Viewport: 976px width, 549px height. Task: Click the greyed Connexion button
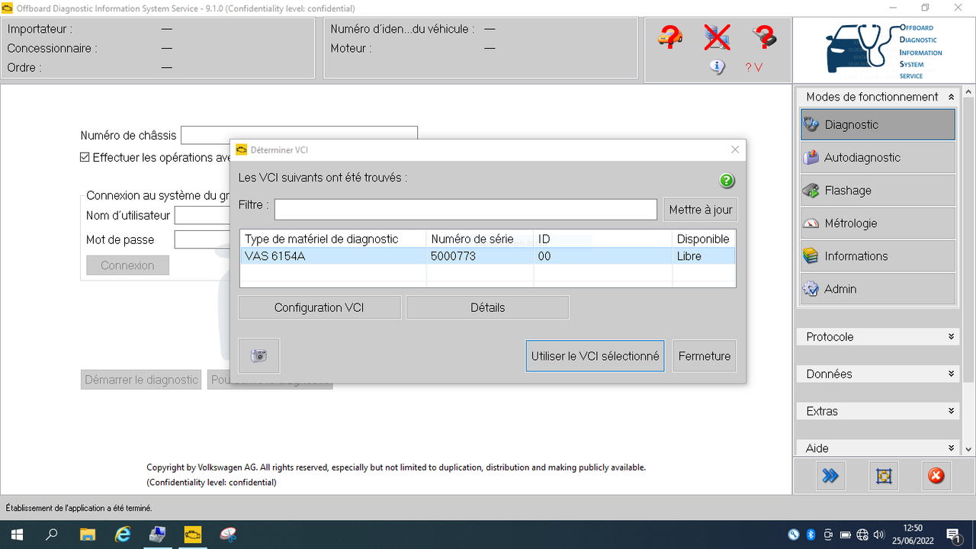(x=127, y=265)
